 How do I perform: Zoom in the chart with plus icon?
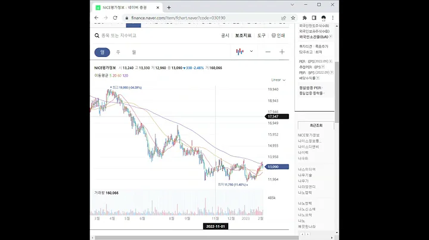coord(282,52)
